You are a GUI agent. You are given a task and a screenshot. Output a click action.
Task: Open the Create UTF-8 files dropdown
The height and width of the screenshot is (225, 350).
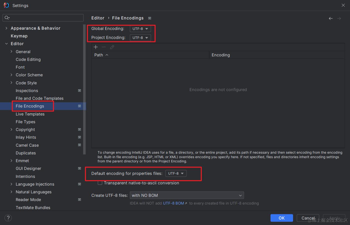coord(187,195)
